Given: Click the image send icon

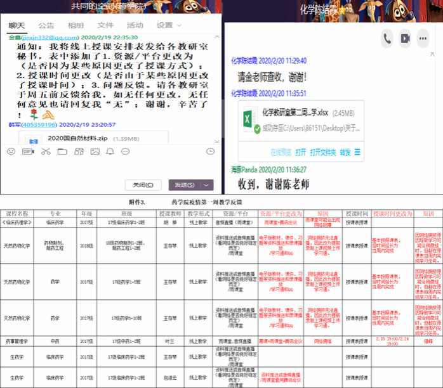Looking at the screenshot, I should [x=95, y=152].
